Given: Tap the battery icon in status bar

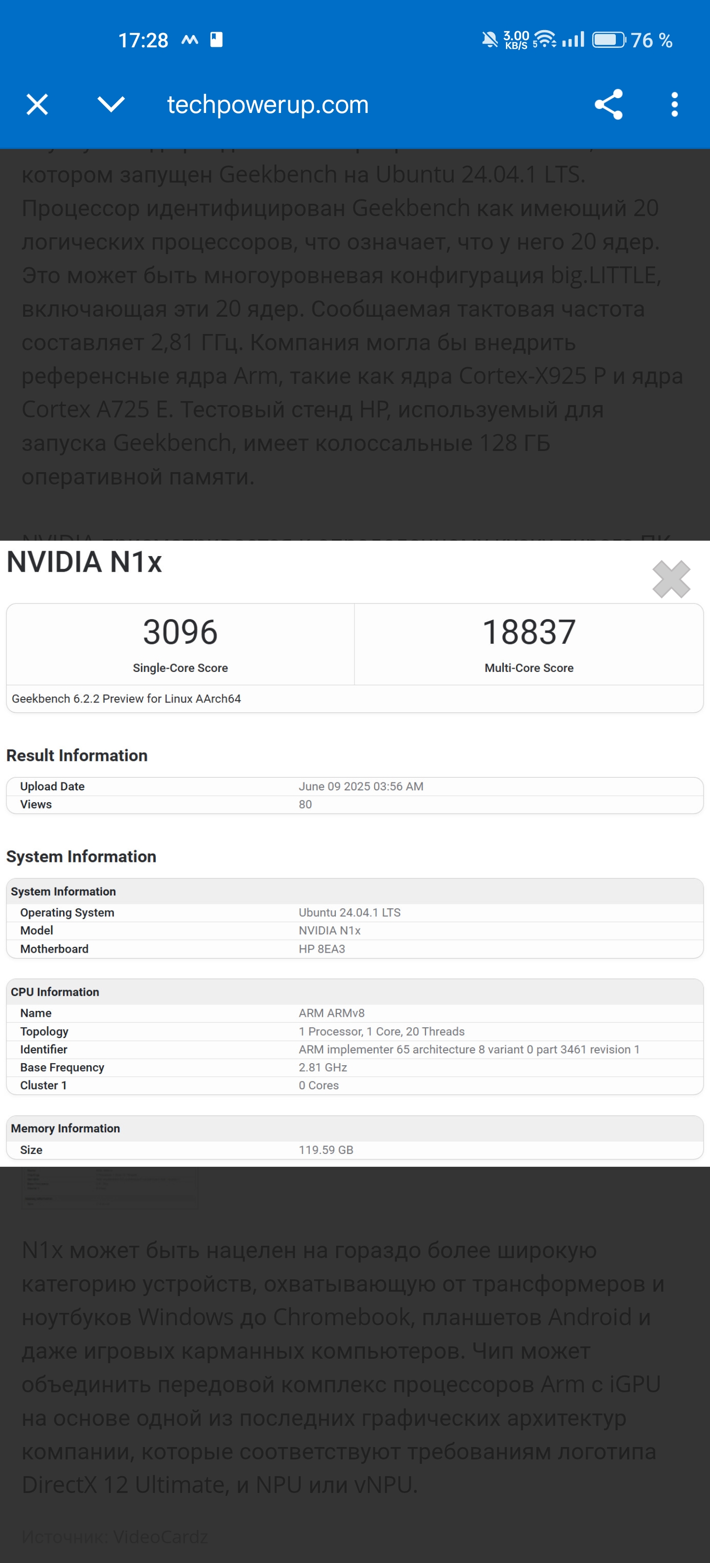Looking at the screenshot, I should pos(608,40).
